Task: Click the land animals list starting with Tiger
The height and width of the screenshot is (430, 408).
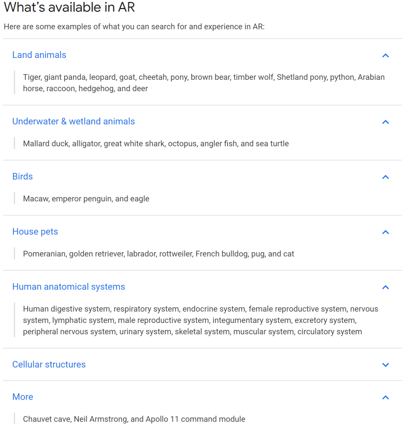Action: 204,83
